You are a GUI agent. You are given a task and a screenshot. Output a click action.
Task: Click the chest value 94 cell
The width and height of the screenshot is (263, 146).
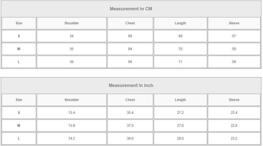tap(130, 49)
